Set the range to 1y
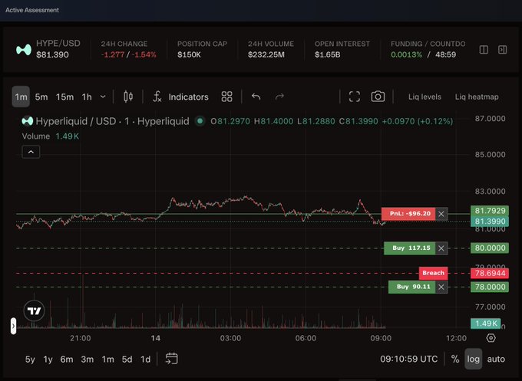This screenshot has height=381, width=522. pos(48,360)
